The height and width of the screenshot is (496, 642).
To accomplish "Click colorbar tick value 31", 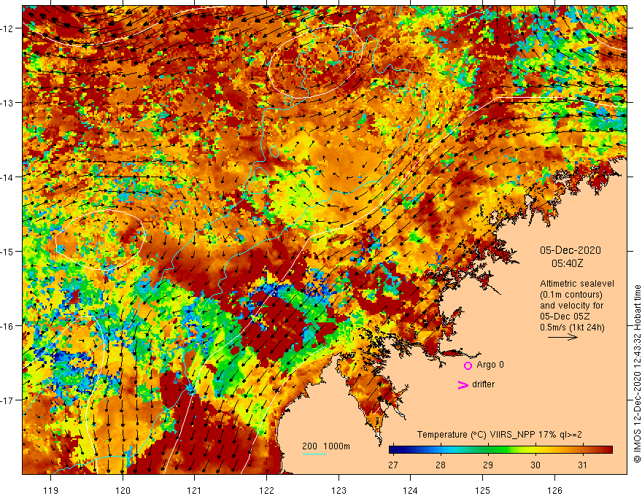I will tap(582, 465).
